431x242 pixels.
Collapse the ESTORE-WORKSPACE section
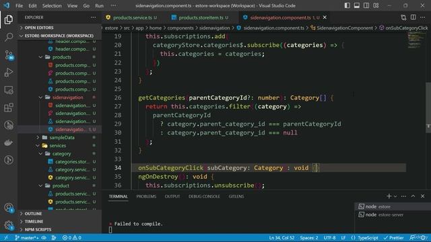pos(59,36)
